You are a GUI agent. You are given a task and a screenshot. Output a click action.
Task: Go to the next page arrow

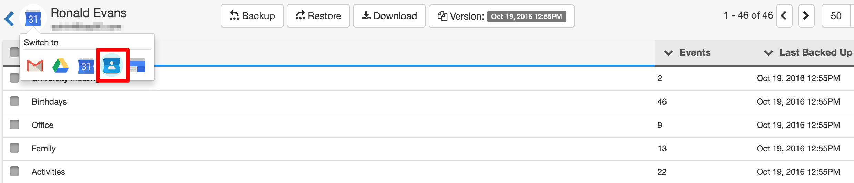806,16
